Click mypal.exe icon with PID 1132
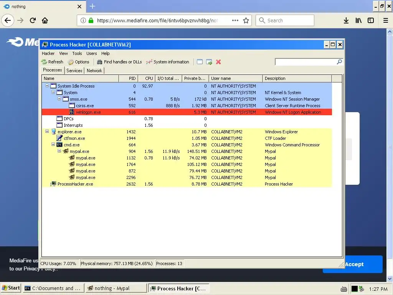The image size is (393, 295). click(x=72, y=157)
